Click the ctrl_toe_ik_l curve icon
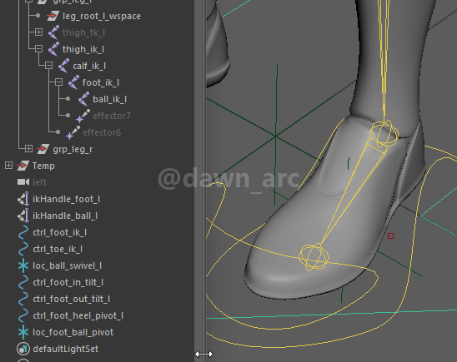457x362 pixels. pos(23,249)
